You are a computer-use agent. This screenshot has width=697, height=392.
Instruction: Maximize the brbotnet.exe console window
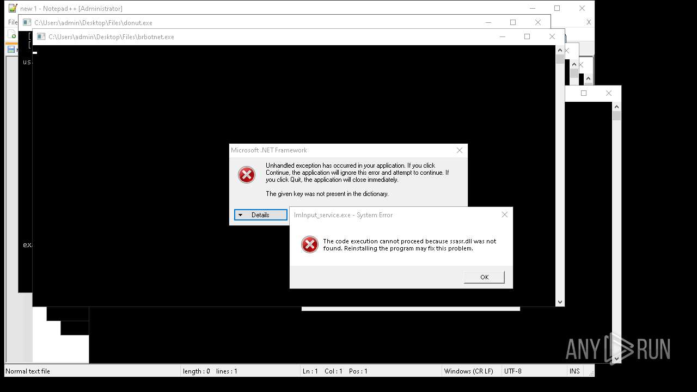coord(527,36)
